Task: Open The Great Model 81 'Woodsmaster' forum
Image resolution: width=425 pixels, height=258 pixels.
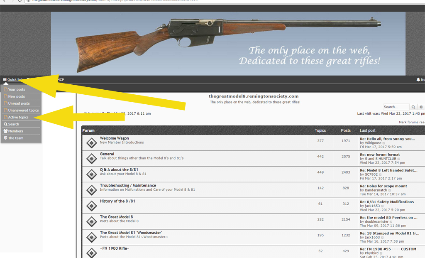Action: [131, 233]
